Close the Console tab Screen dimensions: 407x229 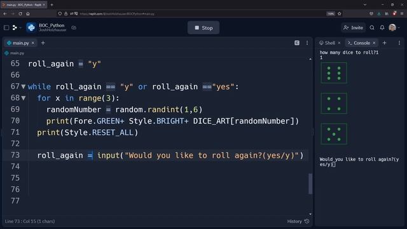pyautogui.click(x=374, y=43)
